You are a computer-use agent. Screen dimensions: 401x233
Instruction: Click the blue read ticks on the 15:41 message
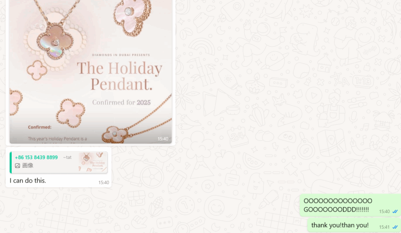point(395,227)
